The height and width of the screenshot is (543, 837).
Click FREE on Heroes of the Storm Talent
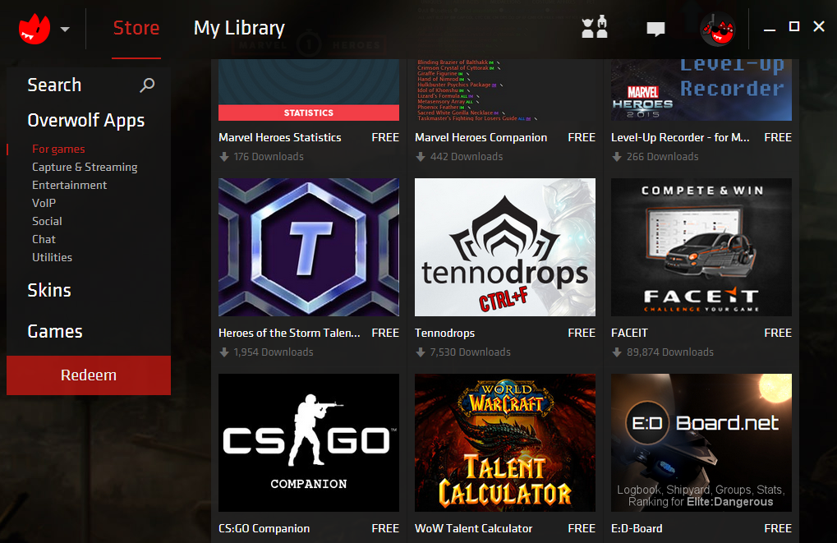tap(385, 334)
